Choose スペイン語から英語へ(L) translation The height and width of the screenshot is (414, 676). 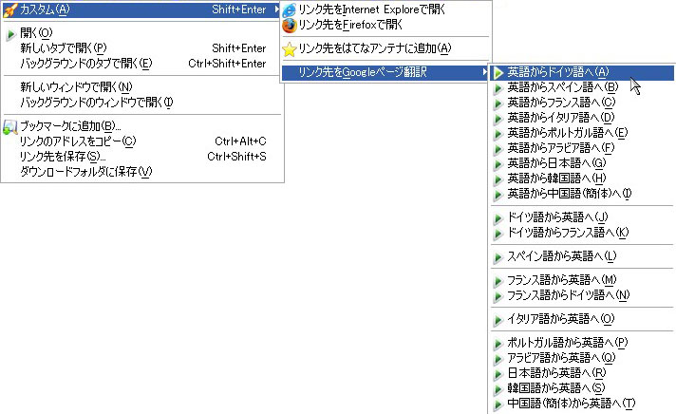(x=582, y=256)
